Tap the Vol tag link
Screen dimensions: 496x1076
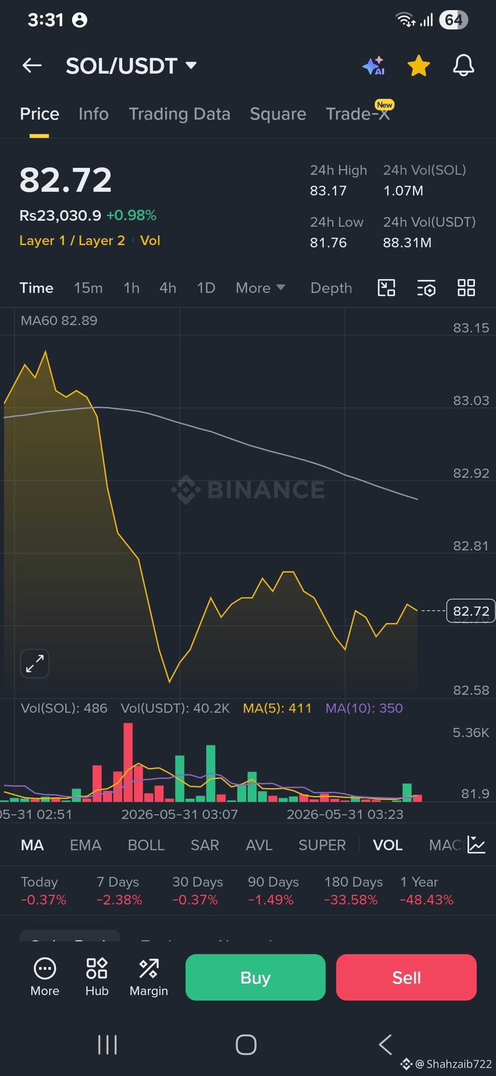pos(150,240)
